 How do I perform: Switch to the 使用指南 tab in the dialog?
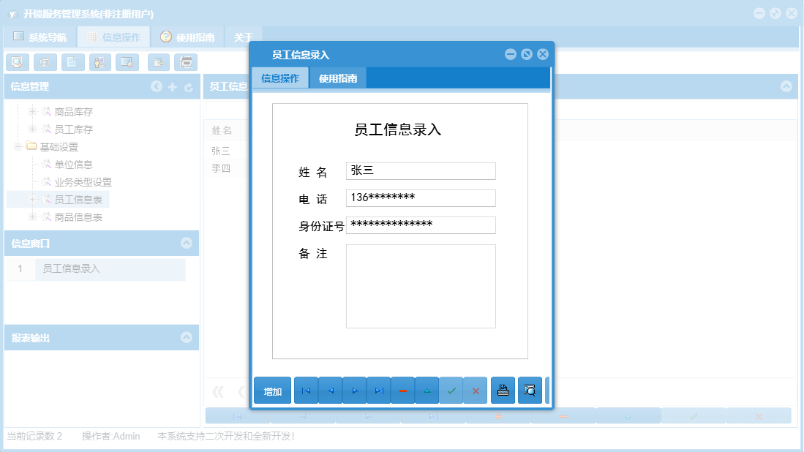[339, 77]
